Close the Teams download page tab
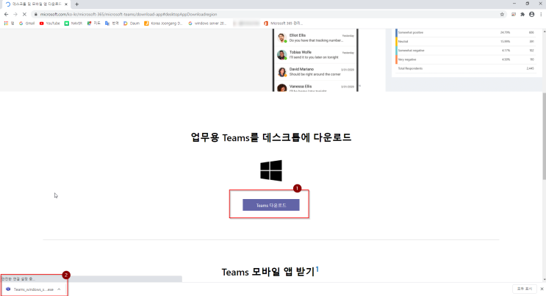 (66, 4)
